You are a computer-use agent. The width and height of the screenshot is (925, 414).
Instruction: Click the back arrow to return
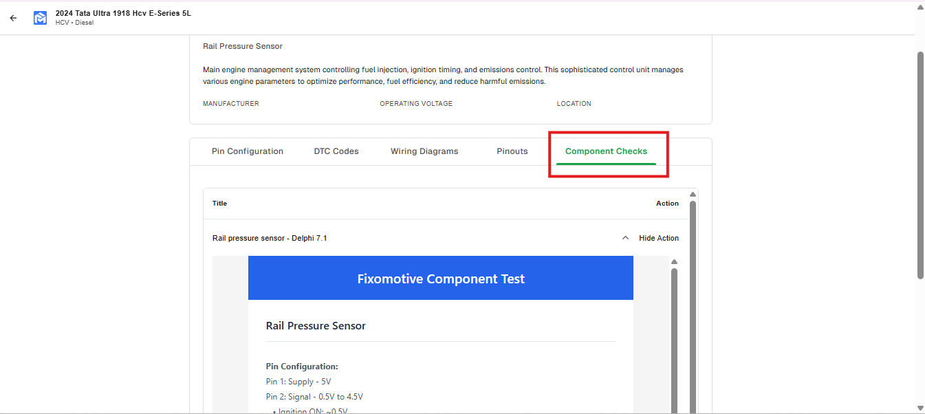12,18
